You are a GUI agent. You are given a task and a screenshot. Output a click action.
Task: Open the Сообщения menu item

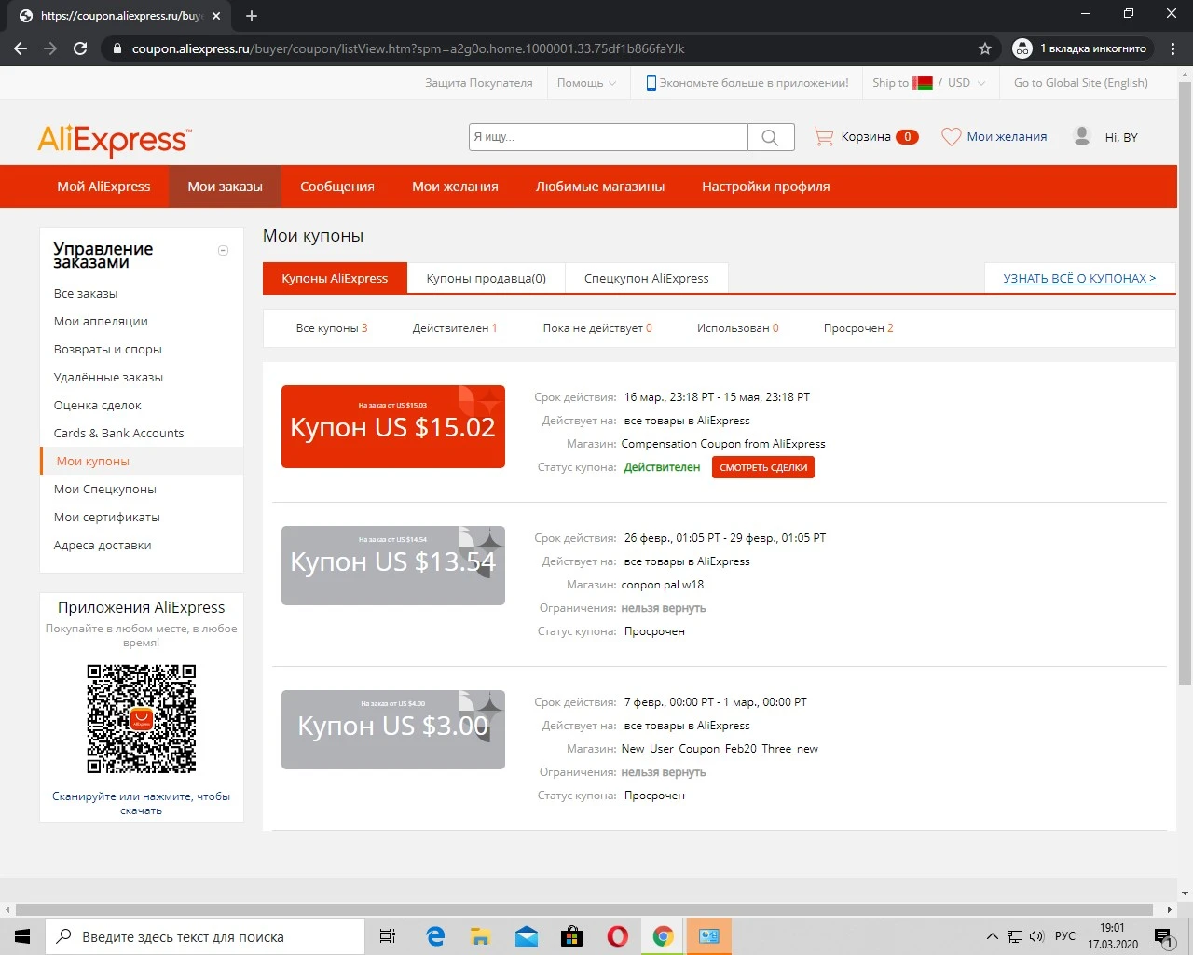(x=337, y=187)
